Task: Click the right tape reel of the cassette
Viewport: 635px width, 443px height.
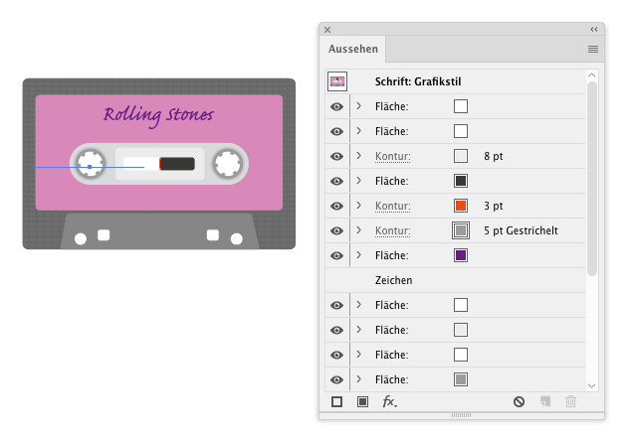Action: [x=228, y=164]
